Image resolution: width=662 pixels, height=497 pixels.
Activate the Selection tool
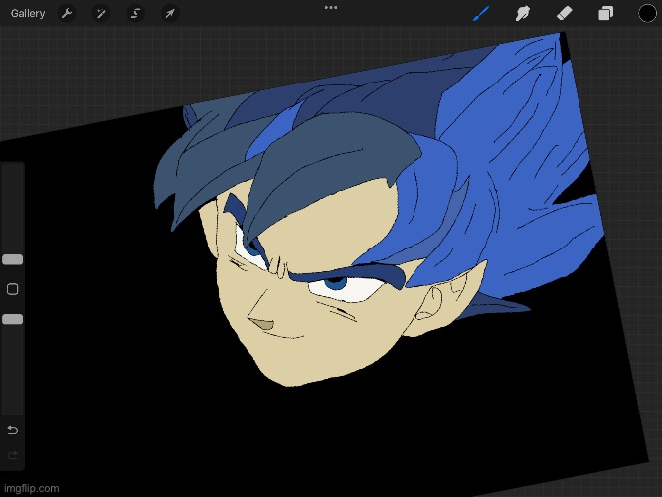pyautogui.click(x=135, y=14)
